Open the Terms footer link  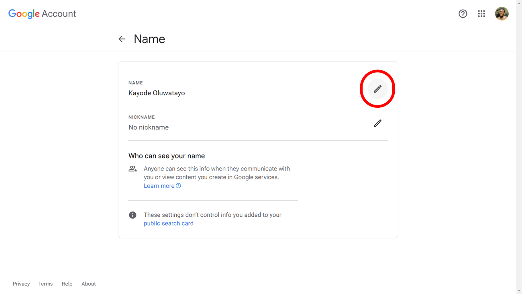(45, 284)
